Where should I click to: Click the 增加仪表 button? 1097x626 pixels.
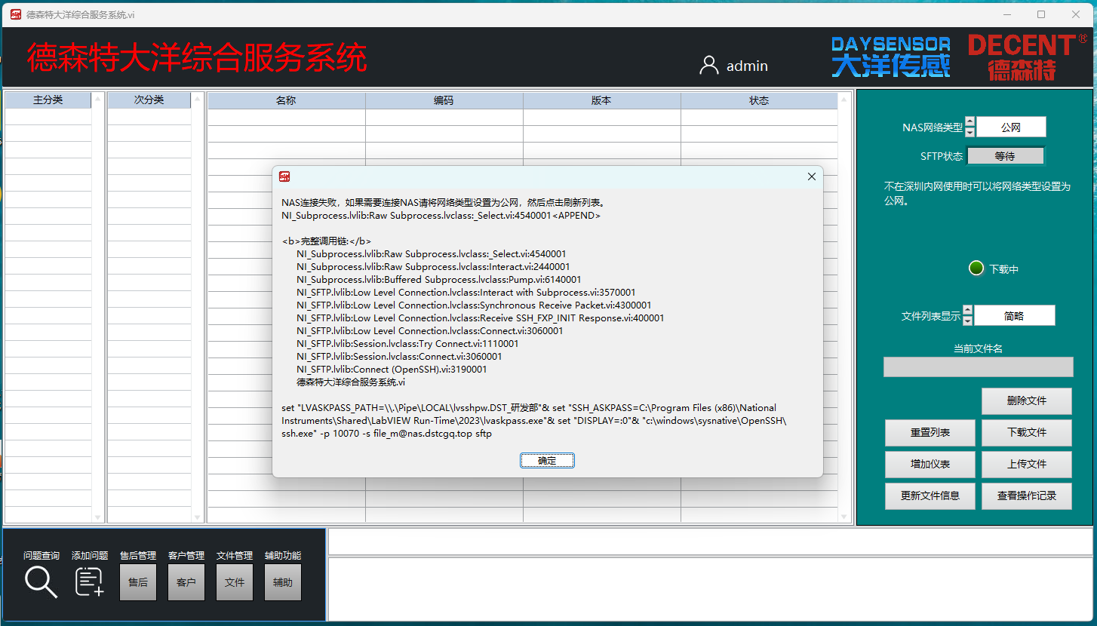click(x=930, y=465)
